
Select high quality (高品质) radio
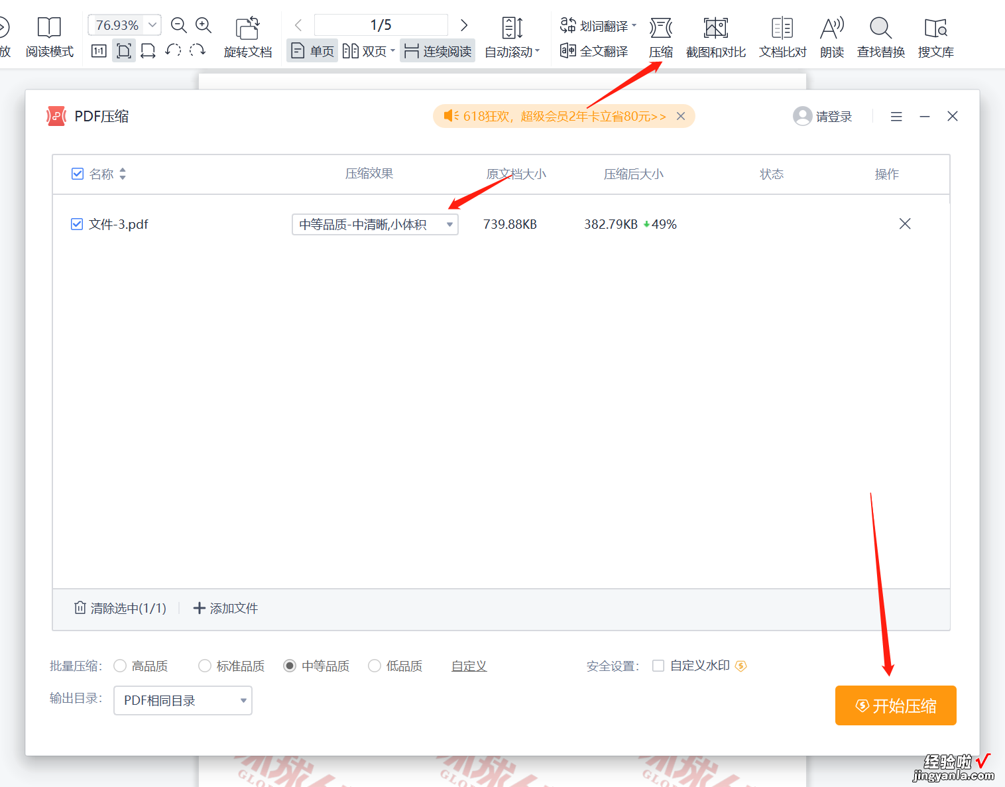tap(120, 666)
